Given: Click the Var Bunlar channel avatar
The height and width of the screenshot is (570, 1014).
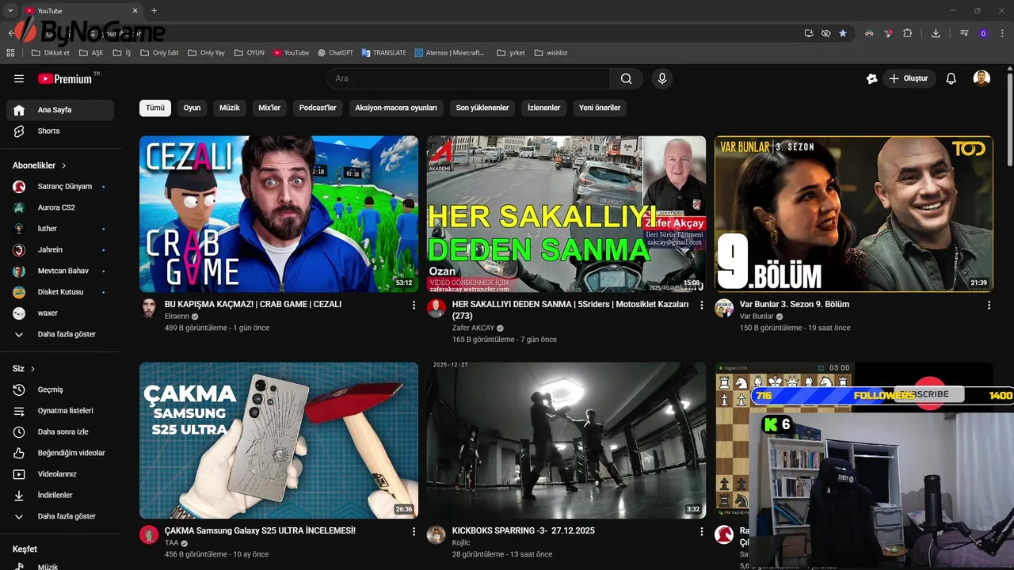Looking at the screenshot, I should point(724,308).
